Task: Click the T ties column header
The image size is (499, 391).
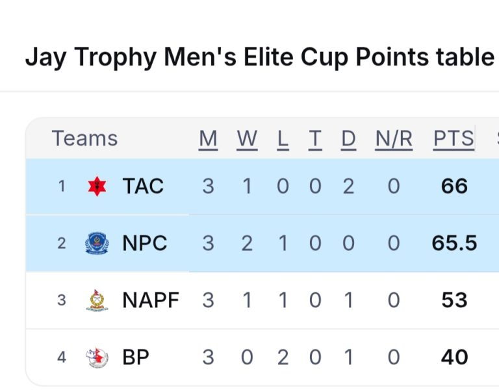Action: 315,139
